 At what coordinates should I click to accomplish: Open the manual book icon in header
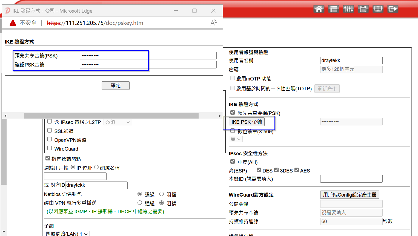click(378, 9)
